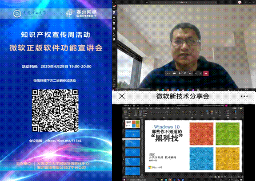Hang up with the red end-call button
The height and width of the screenshot is (181, 256).
point(206,73)
